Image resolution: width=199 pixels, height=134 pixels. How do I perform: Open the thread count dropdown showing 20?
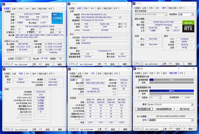[x=155, y=98]
